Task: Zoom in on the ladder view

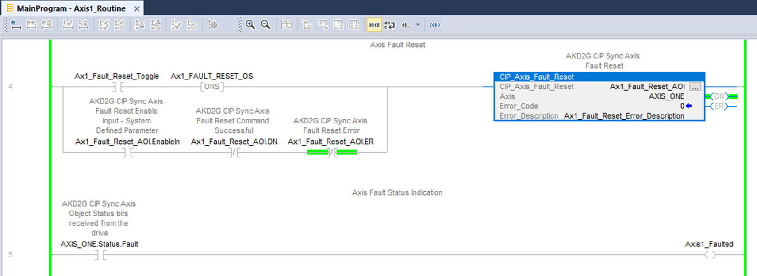Action: pyautogui.click(x=250, y=25)
